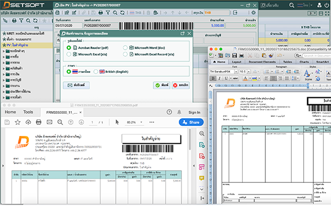Select Microsoft Word (doc) output option
Image resolution: width=331 pixels, height=221 pixels.
pyautogui.click(x=125, y=48)
